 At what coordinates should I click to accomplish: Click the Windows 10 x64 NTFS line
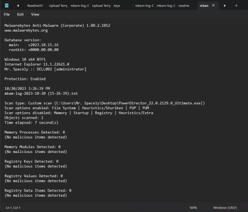click(x=25, y=60)
